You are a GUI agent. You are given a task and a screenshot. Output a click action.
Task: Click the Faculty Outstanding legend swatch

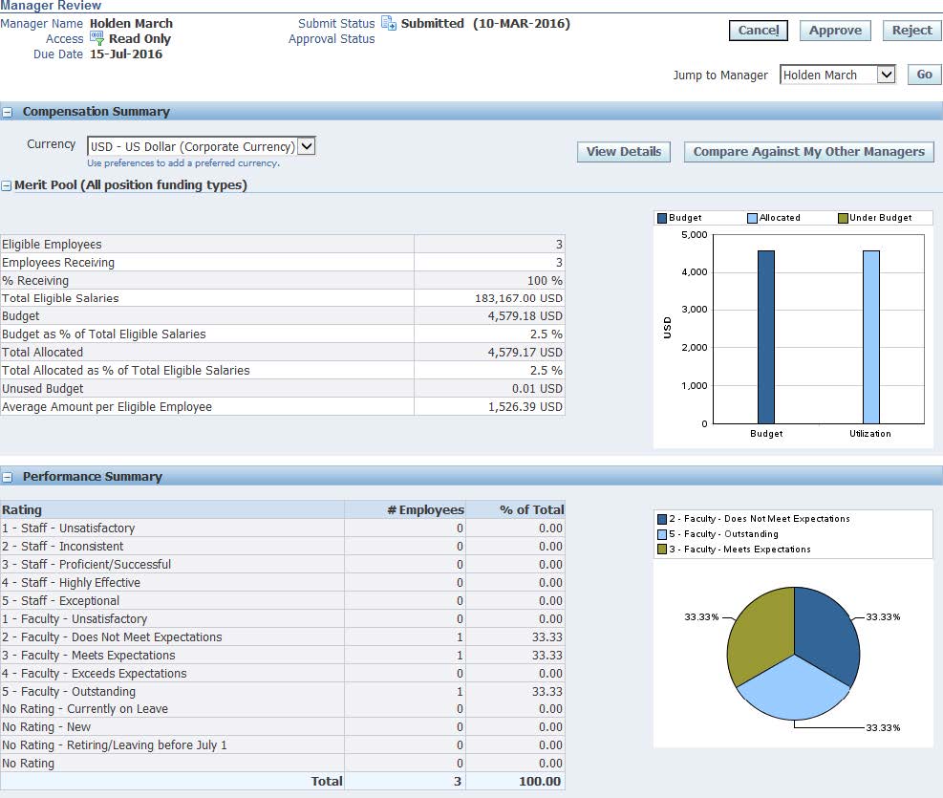tap(662, 534)
